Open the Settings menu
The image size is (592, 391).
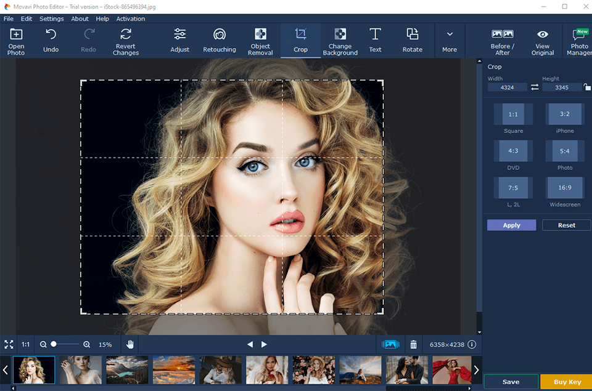51,18
